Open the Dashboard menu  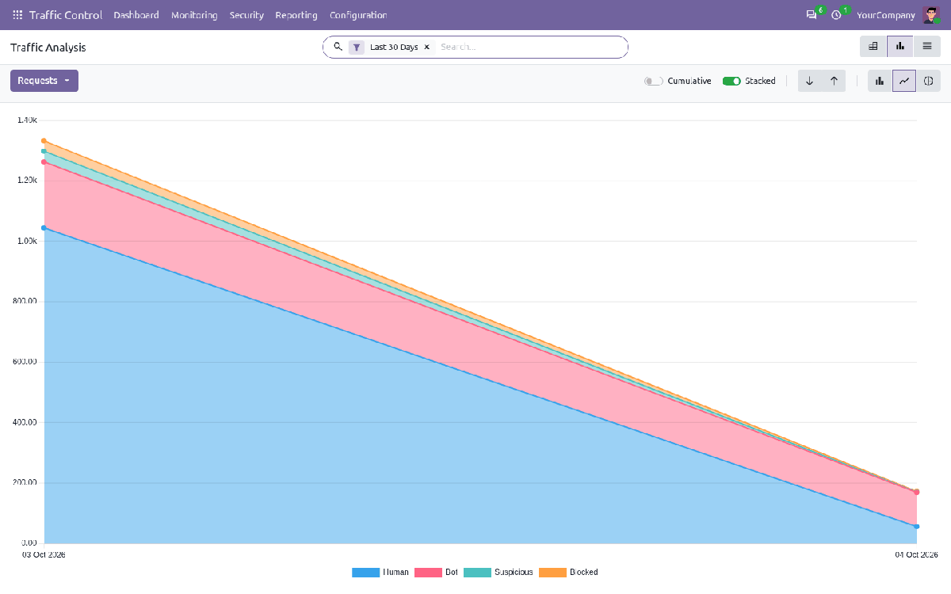tap(136, 15)
